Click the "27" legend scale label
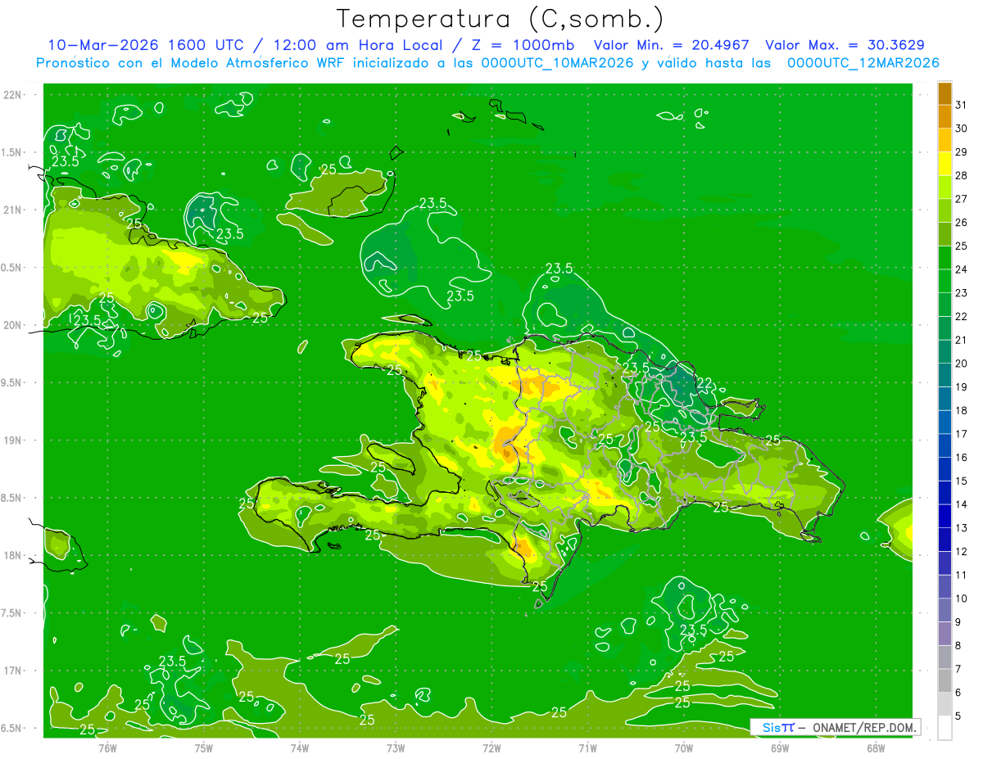Viewport: 983px width, 759px height. tap(963, 199)
